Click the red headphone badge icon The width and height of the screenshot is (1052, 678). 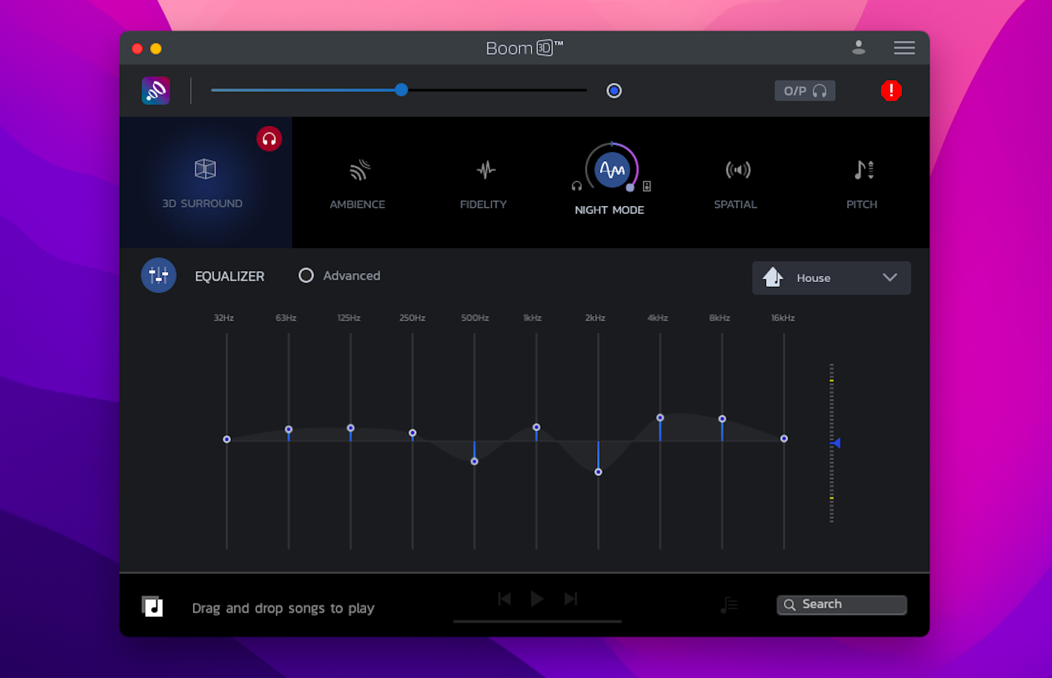tap(269, 139)
